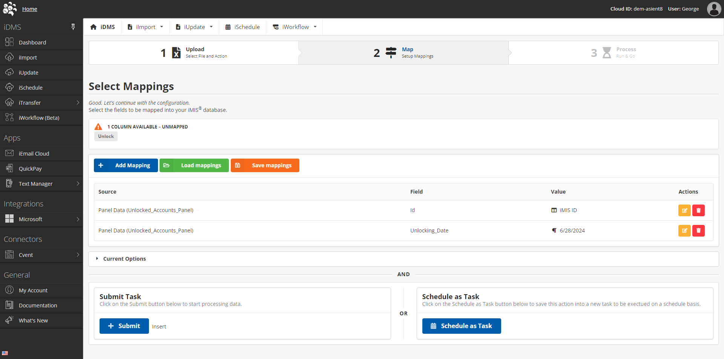
Task: Click the logo icon in top-left corner
Action: pos(10,9)
